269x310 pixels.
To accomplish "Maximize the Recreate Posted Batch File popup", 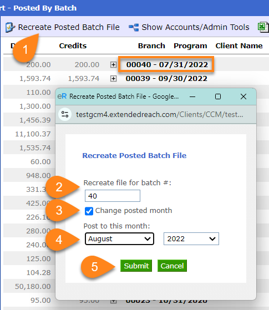I will [x=218, y=96].
